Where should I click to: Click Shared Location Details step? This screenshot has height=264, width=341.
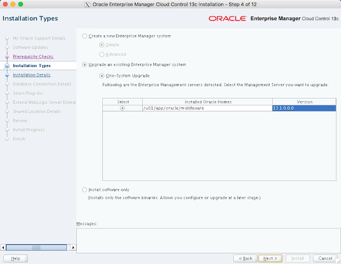pos(37,111)
